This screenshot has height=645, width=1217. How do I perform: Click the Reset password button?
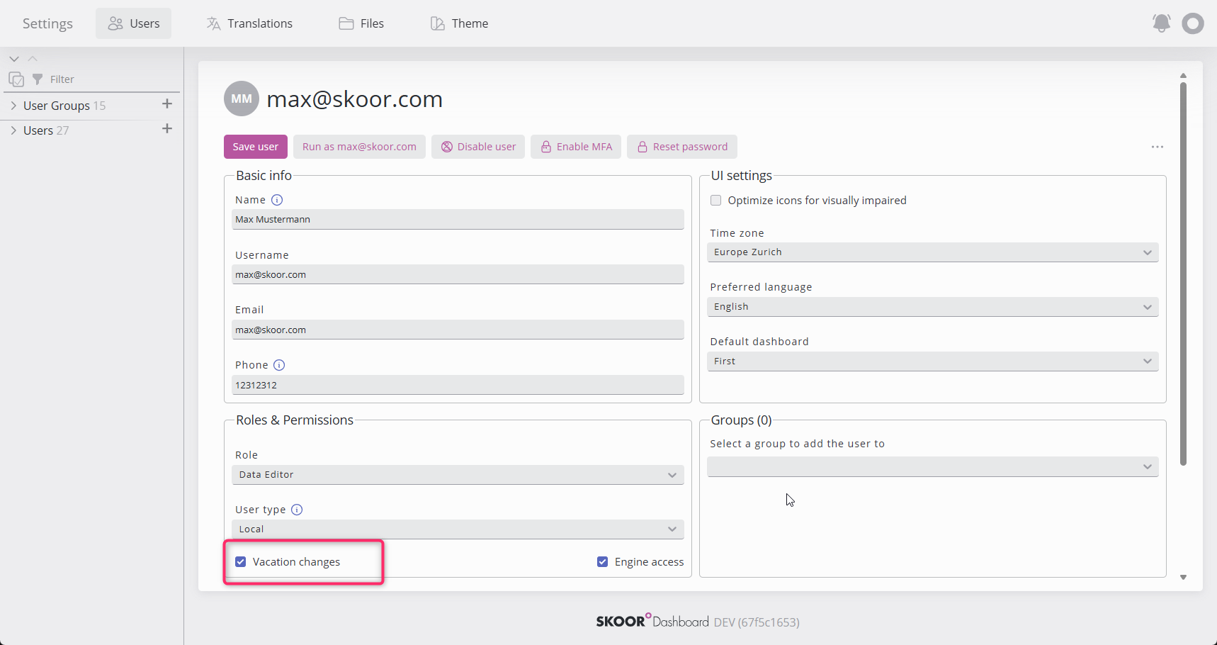[681, 147]
